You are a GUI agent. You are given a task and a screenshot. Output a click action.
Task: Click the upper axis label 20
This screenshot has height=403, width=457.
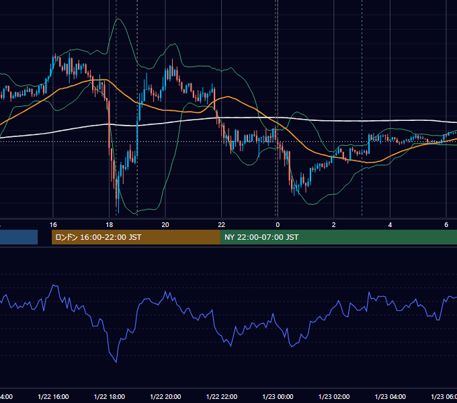tap(165, 225)
